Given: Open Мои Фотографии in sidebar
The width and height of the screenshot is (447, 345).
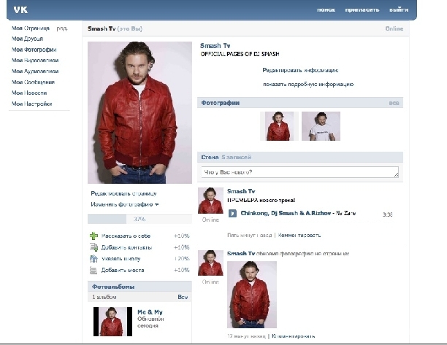Looking at the screenshot, I should pyautogui.click(x=34, y=50).
